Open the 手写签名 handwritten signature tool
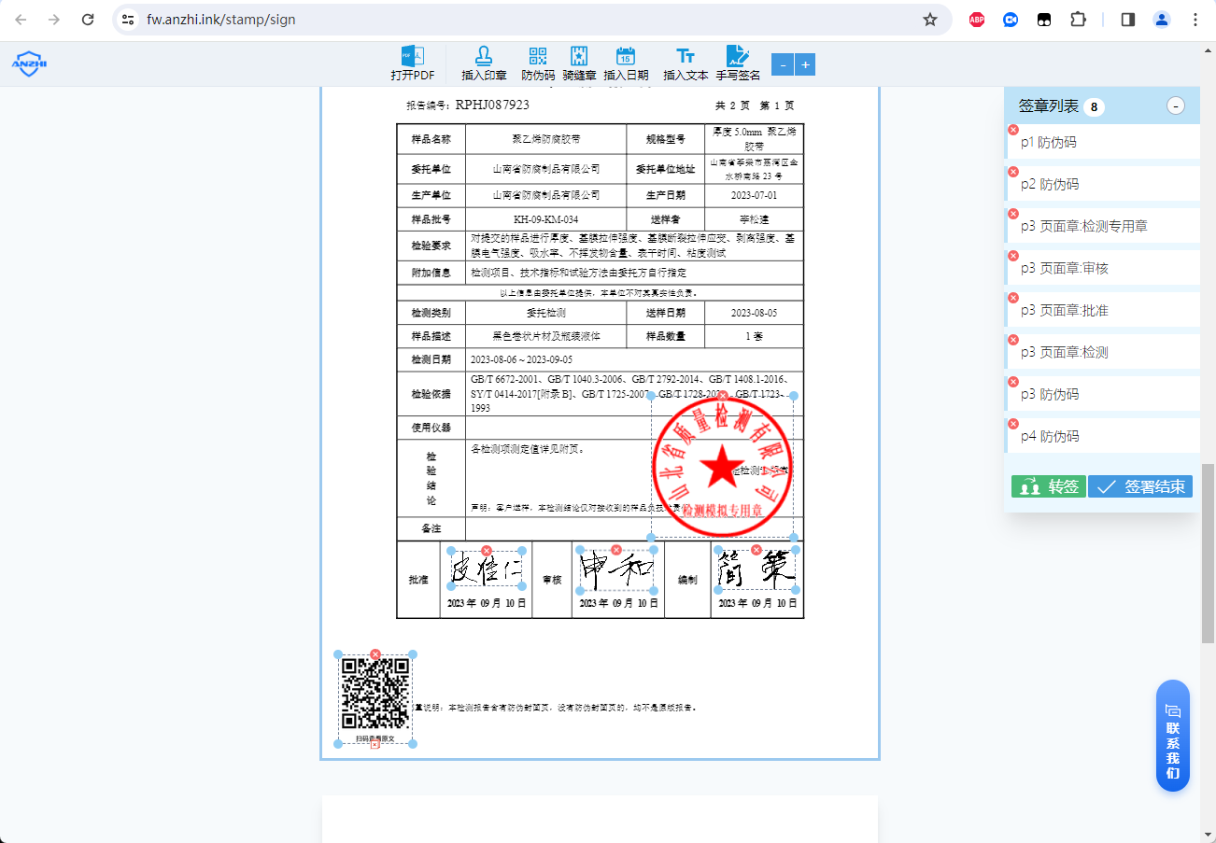The height and width of the screenshot is (843, 1216). [738, 63]
